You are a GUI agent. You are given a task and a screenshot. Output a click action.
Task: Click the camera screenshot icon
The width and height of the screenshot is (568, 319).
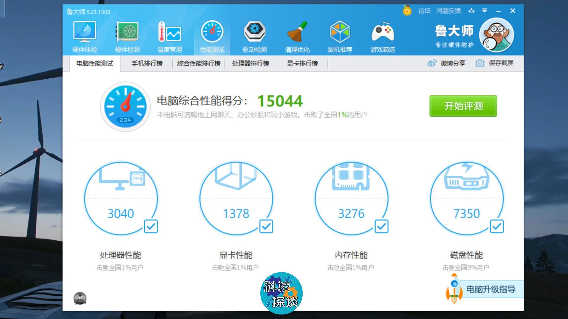click(x=480, y=63)
